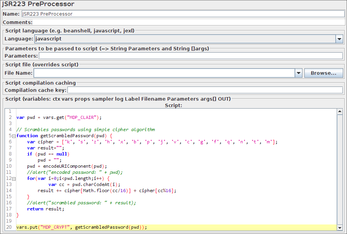Viewport: 347px width, 234px height.
Task: Click the Compilation cache key field
Action: 205,90
